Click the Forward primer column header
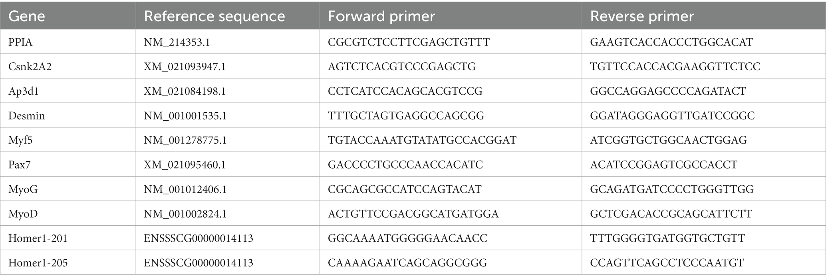 pyautogui.click(x=381, y=16)
